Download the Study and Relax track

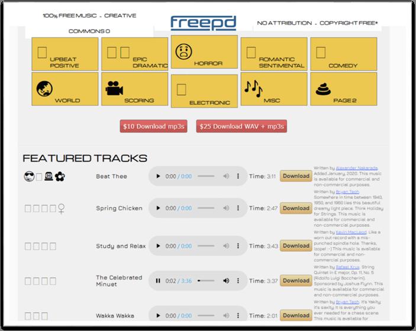[x=296, y=246]
